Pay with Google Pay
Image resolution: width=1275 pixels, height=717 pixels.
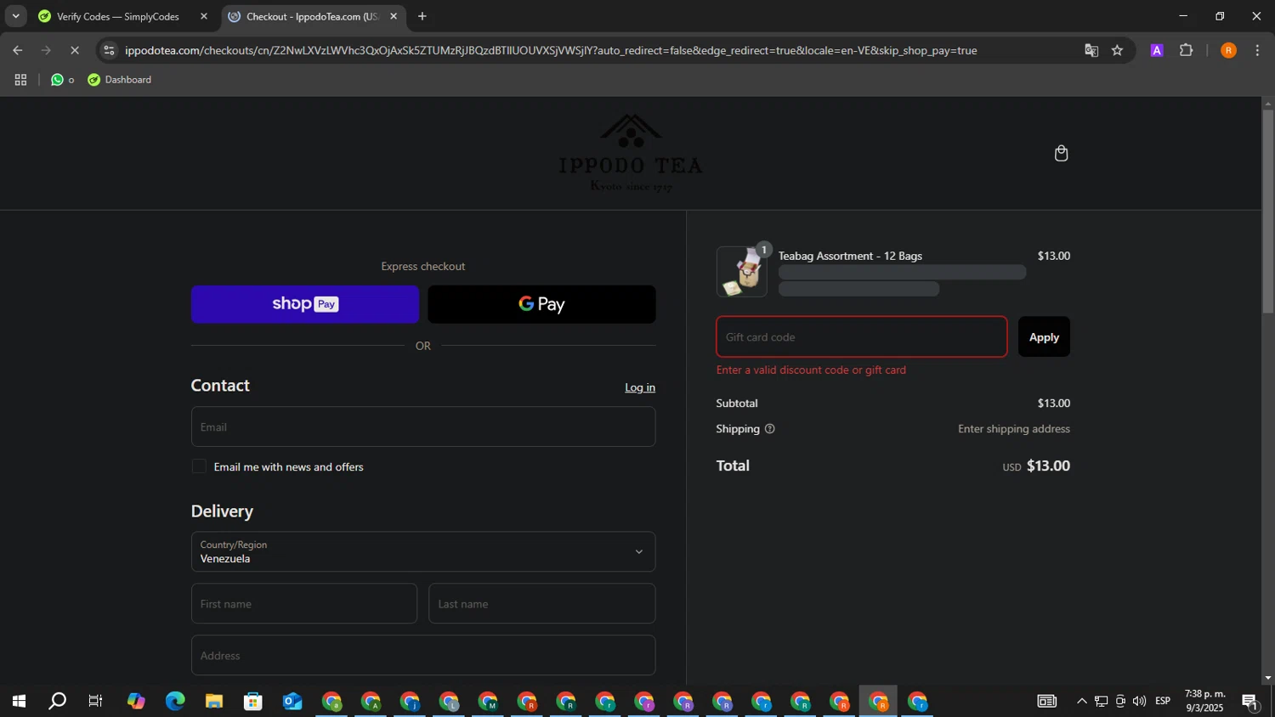(541, 304)
